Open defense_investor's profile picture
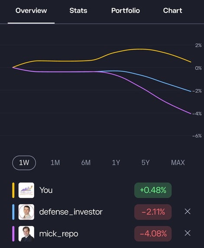This screenshot has width=204, height=248. point(26,212)
